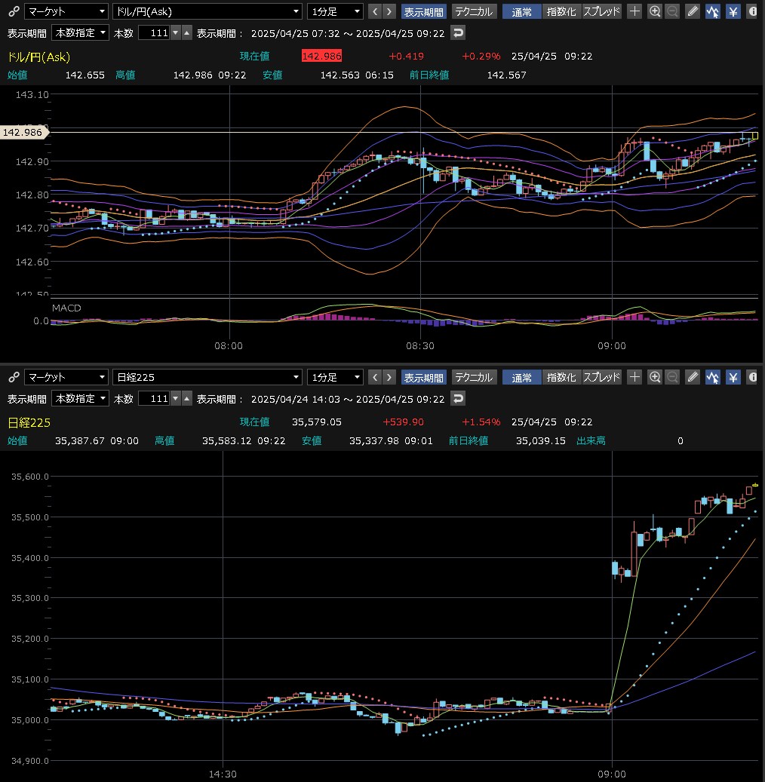This screenshot has width=765, height=782.
Task: Click highlighted current value 142.986
Action: click(321, 56)
